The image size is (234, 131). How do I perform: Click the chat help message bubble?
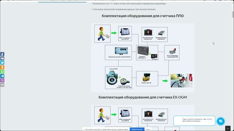point(194,121)
